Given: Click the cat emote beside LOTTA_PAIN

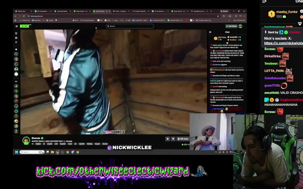Looking at the screenshot, I should coord(289,71).
